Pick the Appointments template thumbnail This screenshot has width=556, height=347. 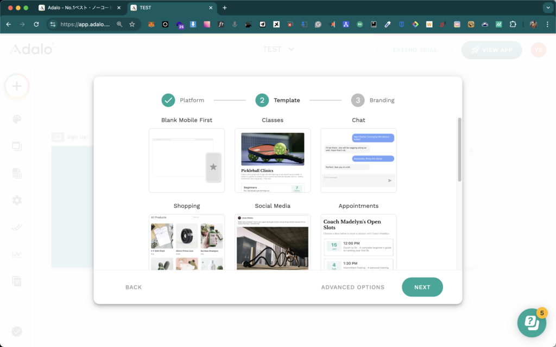click(358, 242)
